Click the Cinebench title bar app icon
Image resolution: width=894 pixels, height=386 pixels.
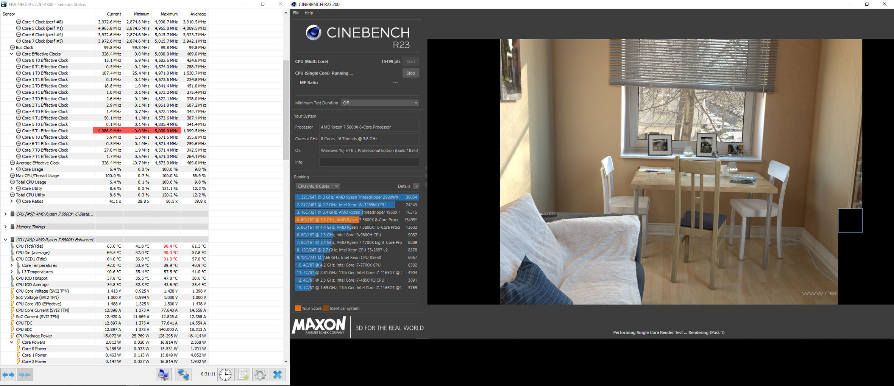[294, 4]
